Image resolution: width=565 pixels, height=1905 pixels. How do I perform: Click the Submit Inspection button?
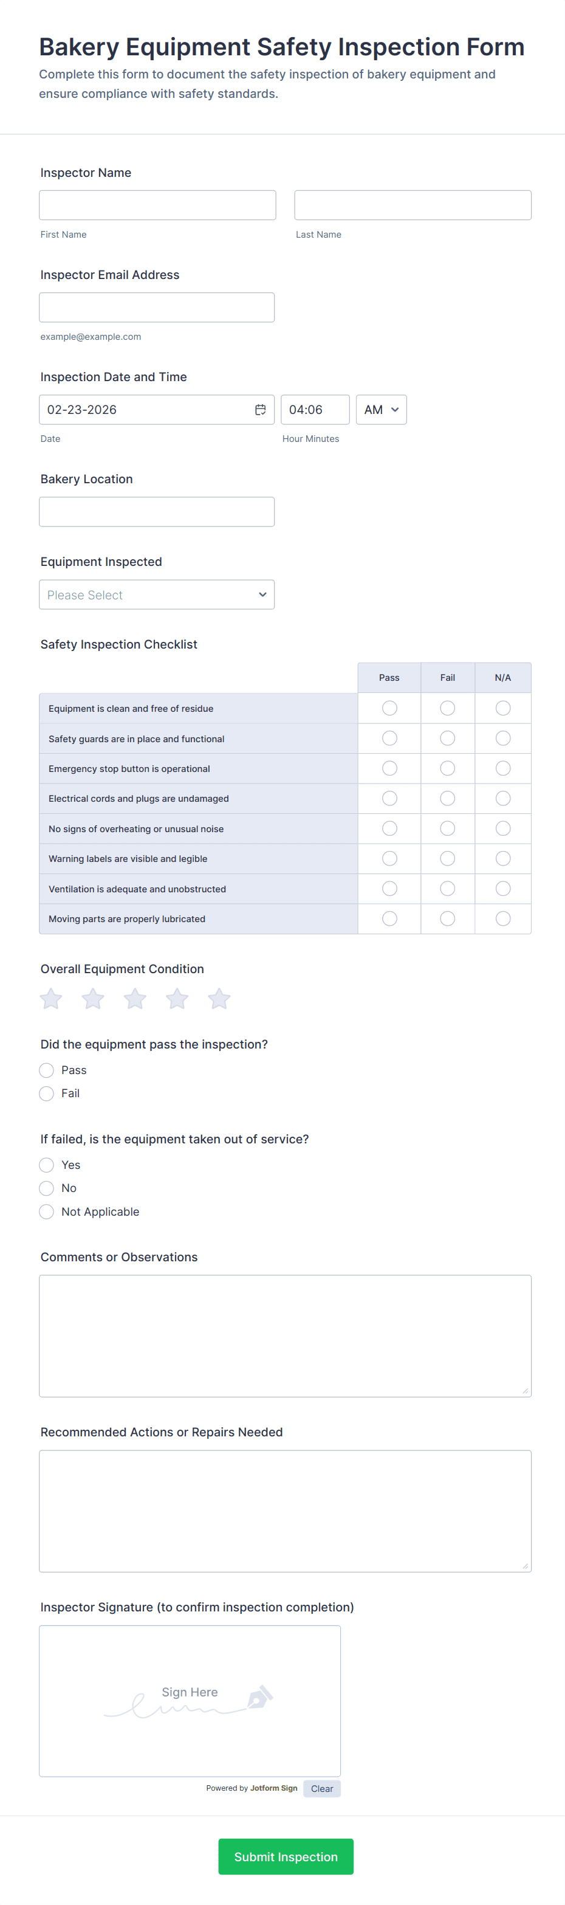click(286, 1856)
